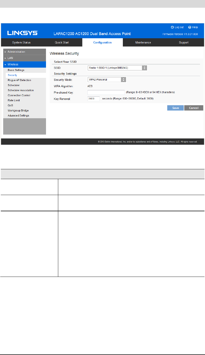Open Connection Control page
205x355 pixels.
(19, 95)
